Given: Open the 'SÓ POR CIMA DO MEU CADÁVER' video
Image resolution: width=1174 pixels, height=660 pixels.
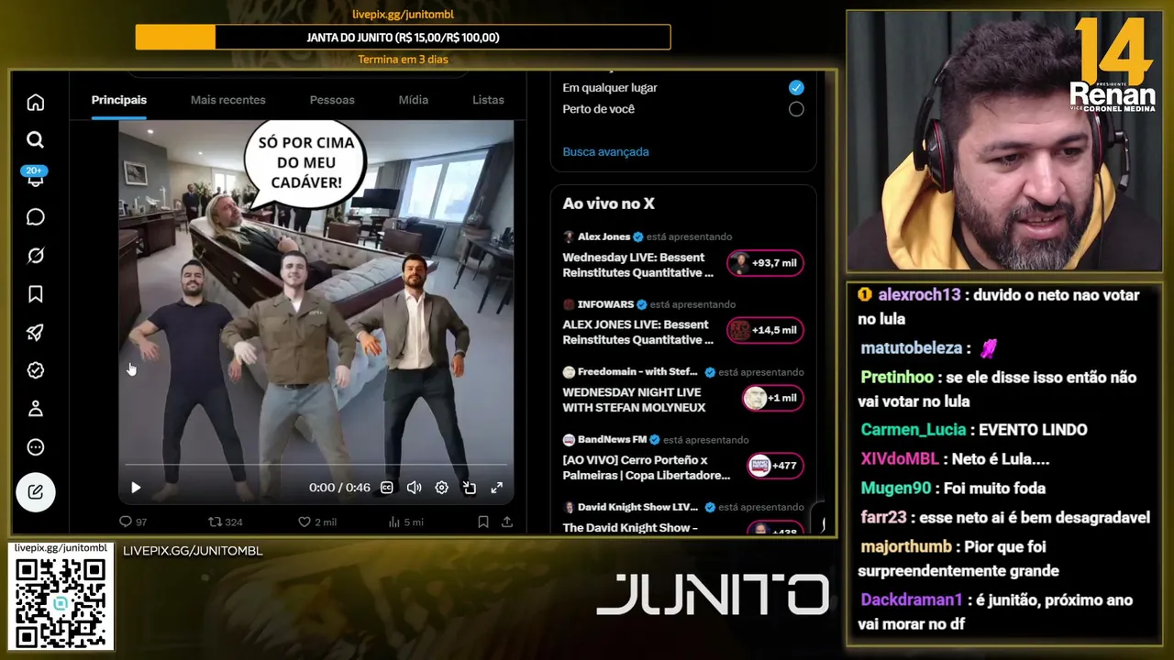Looking at the screenshot, I should (316, 313).
